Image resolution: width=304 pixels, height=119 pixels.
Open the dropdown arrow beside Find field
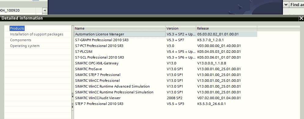coord(286,5)
